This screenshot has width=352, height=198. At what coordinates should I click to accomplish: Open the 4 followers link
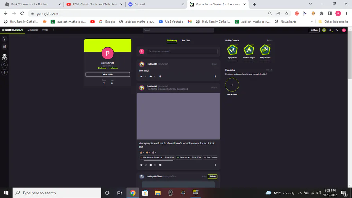point(113,68)
